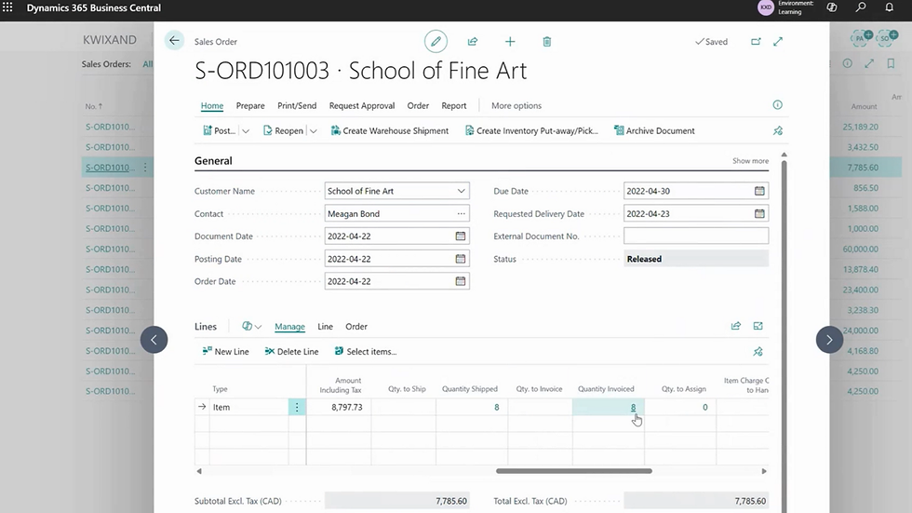
Task: Open the page in a new window
Action: [x=756, y=41]
